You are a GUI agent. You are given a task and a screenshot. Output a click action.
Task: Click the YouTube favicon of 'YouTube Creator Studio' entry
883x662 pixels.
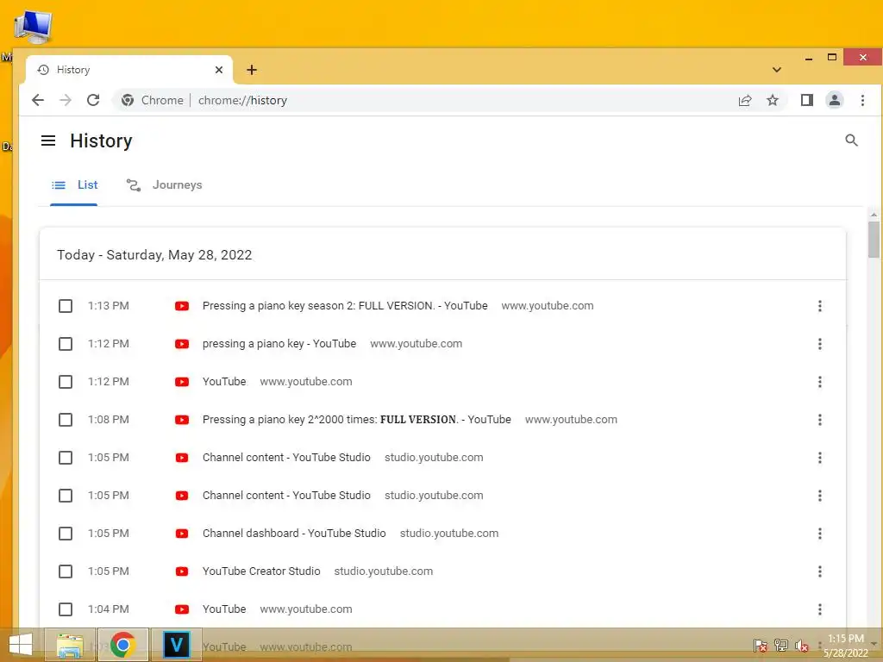coord(181,571)
